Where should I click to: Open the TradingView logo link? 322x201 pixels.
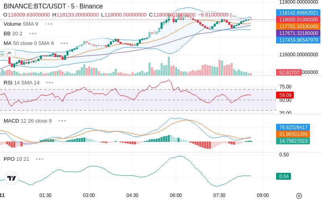(12, 178)
